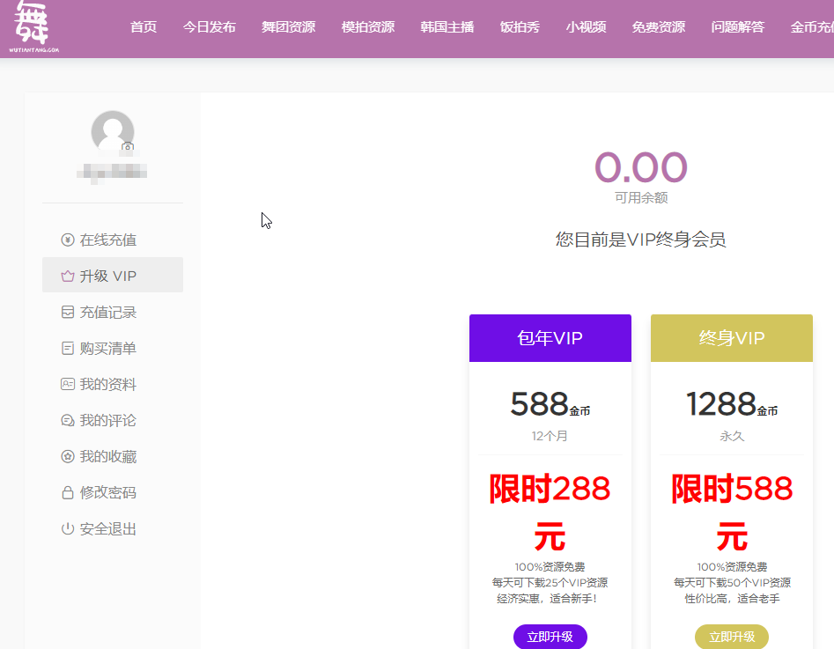This screenshot has width=834, height=649.
Task: Click the record icon beside 充值记录
Action: (x=68, y=313)
